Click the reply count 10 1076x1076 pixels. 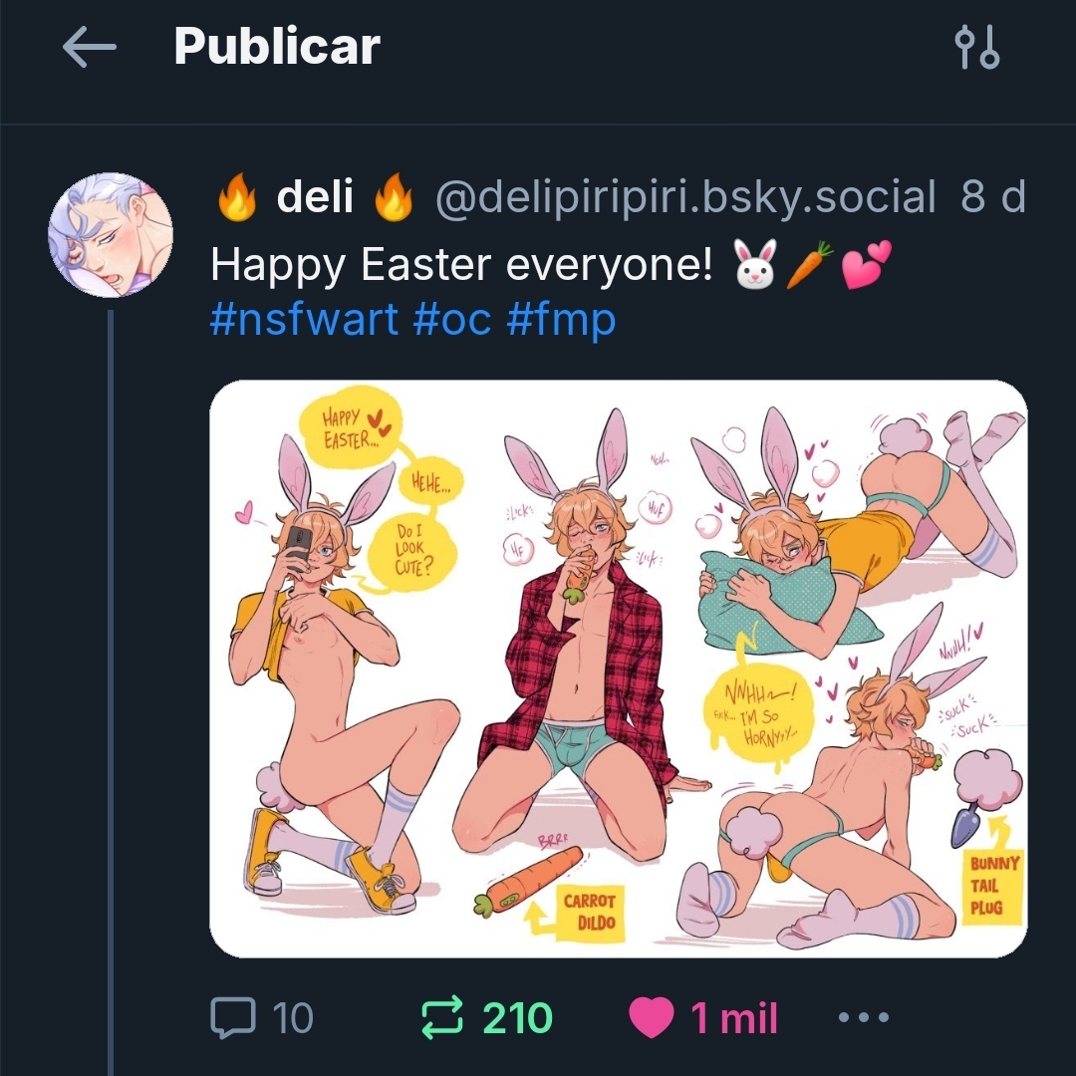pos(292,1018)
